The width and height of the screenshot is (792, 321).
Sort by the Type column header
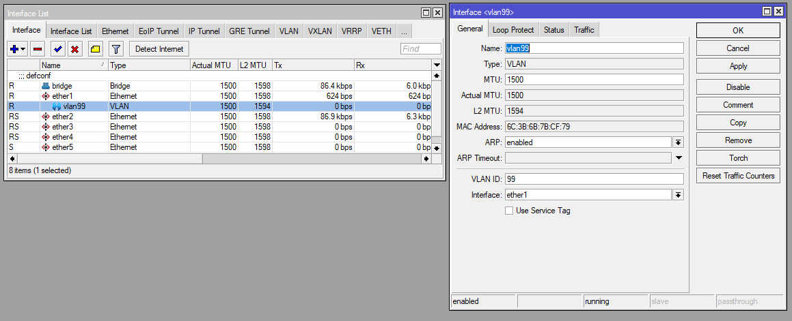click(x=150, y=65)
